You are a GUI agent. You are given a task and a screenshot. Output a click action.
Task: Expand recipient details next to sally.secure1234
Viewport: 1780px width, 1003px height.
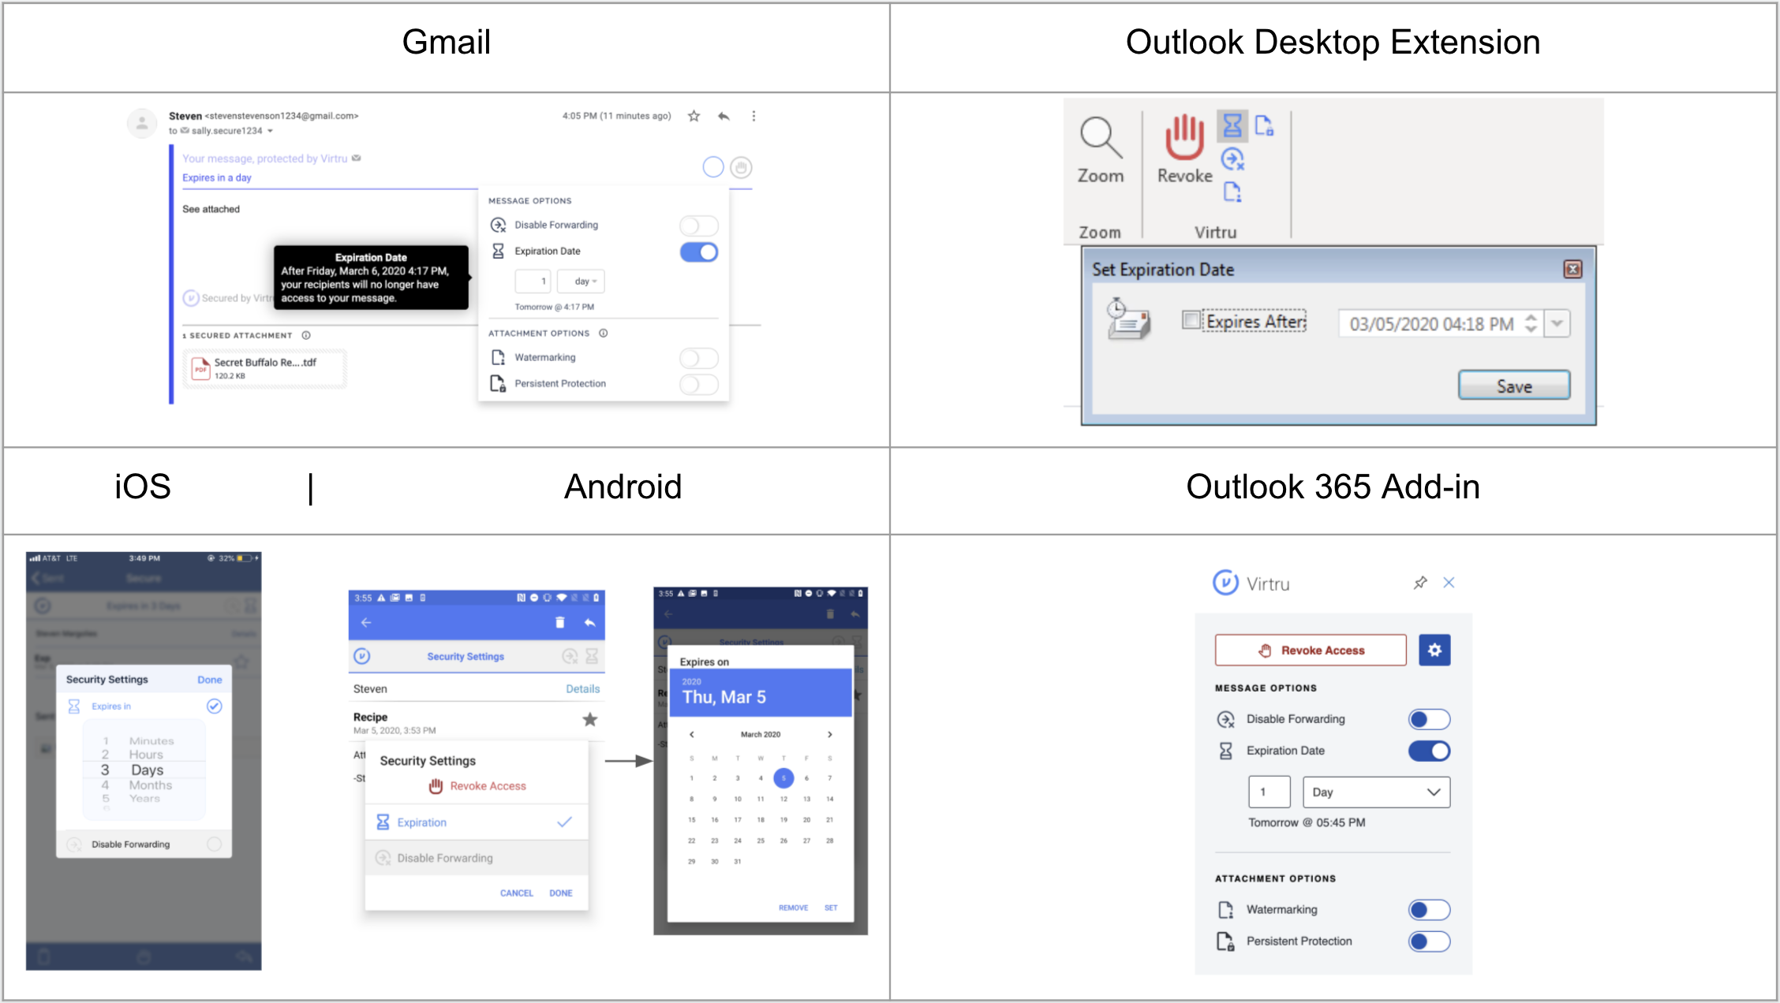point(270,131)
